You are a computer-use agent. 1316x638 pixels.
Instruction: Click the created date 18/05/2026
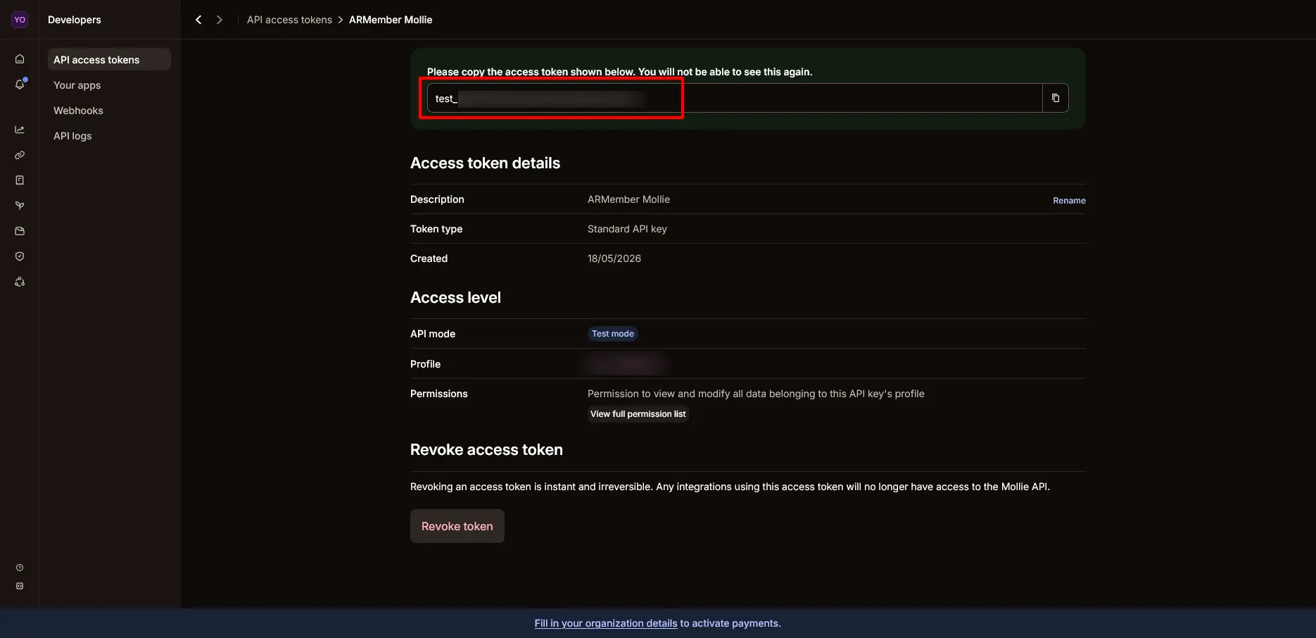coord(614,258)
